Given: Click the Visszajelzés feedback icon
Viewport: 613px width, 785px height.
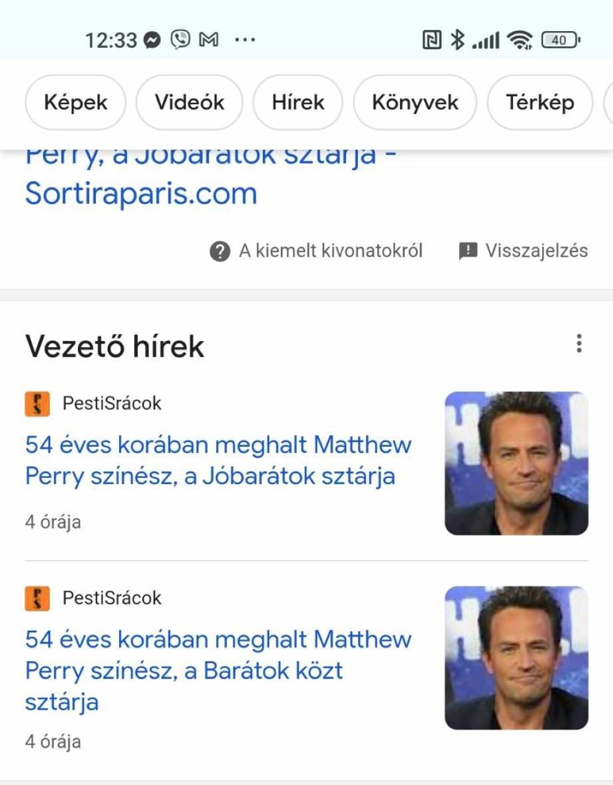Looking at the screenshot, I should click(x=468, y=251).
